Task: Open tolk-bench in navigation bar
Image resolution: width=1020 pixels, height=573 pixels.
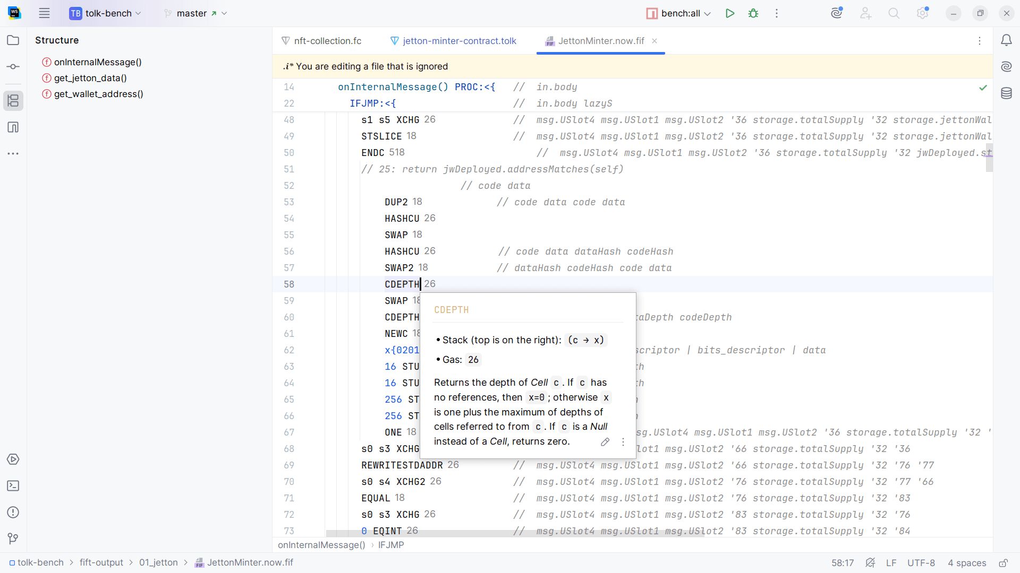Action: [36, 562]
